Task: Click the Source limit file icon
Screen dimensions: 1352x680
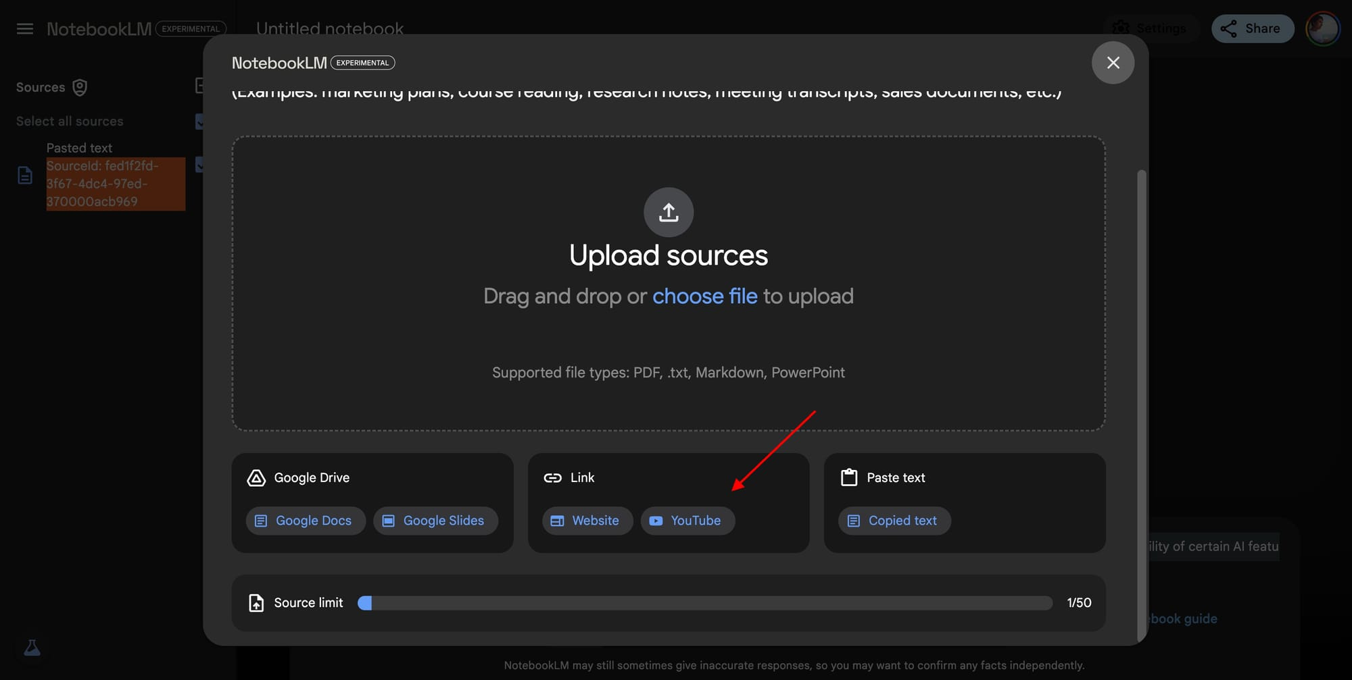Action: (x=256, y=602)
